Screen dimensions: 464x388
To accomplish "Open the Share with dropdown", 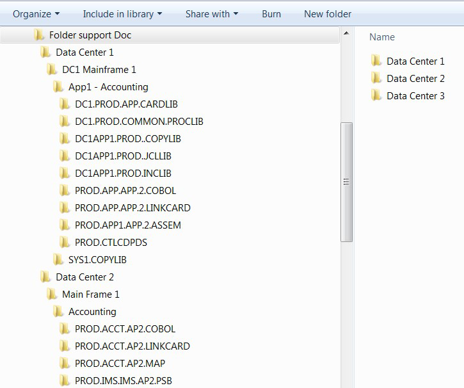I will point(211,13).
